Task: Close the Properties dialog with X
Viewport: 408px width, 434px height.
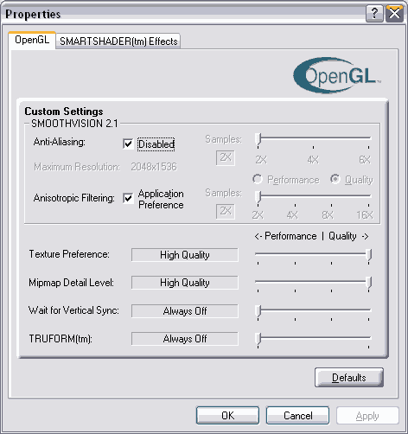Action: click(394, 14)
